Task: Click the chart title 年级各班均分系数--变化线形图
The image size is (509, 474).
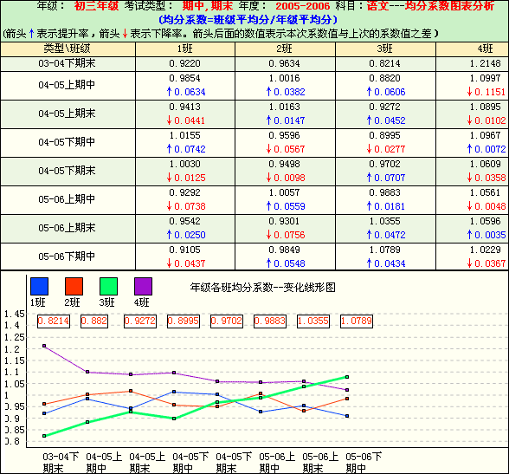Action: tap(262, 288)
